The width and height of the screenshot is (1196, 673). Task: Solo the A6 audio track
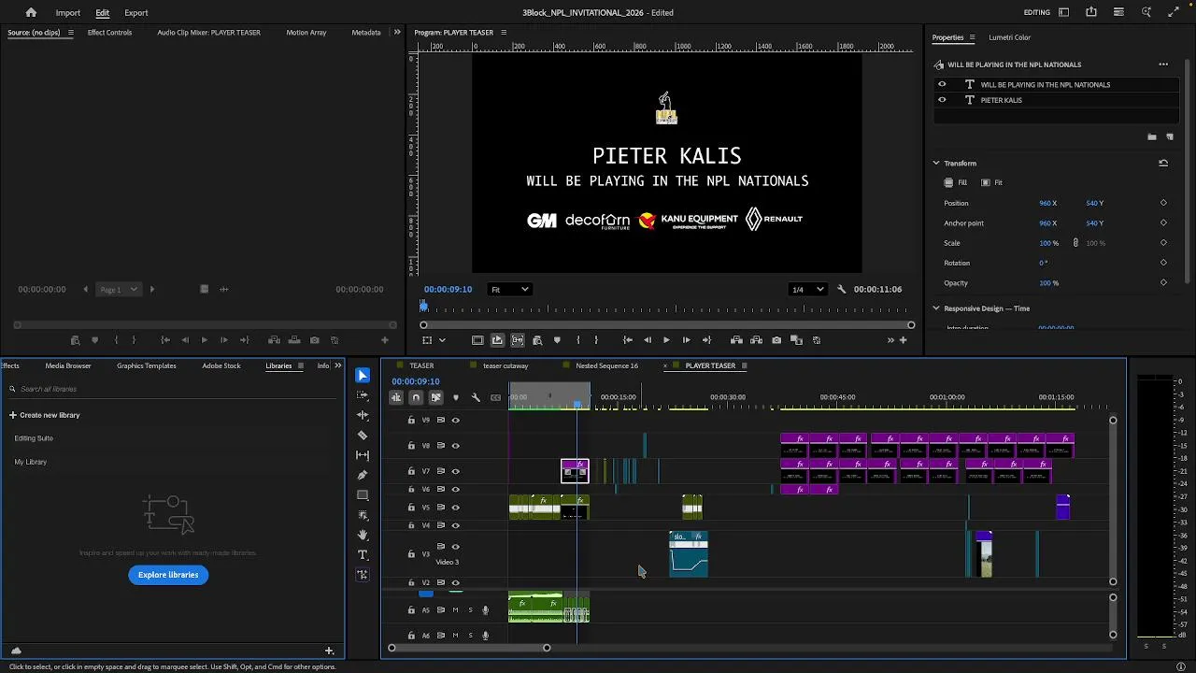470,636
